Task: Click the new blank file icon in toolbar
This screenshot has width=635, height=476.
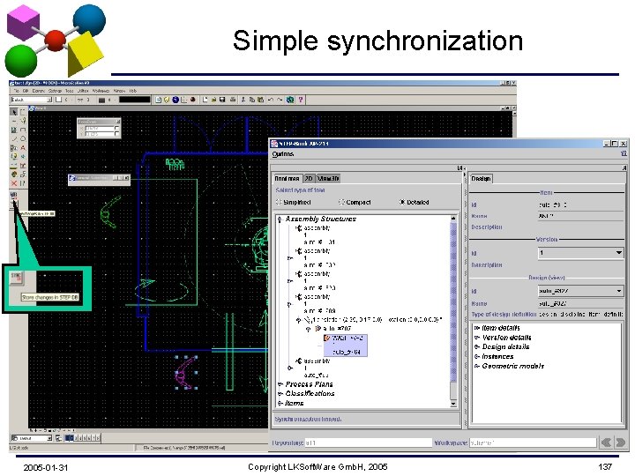Action: [205, 100]
